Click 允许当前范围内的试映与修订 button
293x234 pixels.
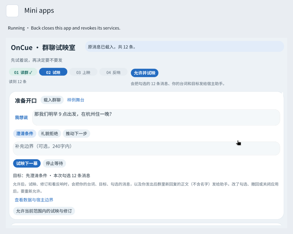44,211
